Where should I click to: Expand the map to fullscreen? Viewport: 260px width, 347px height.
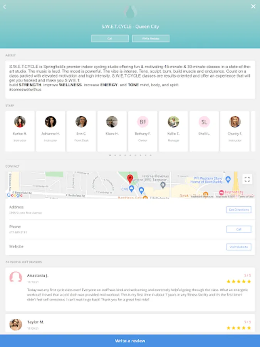pos(247,179)
